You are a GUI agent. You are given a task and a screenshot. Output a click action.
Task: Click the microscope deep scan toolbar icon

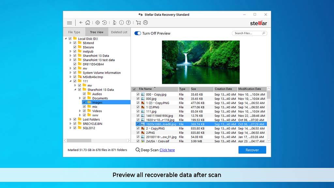pos(114,23)
